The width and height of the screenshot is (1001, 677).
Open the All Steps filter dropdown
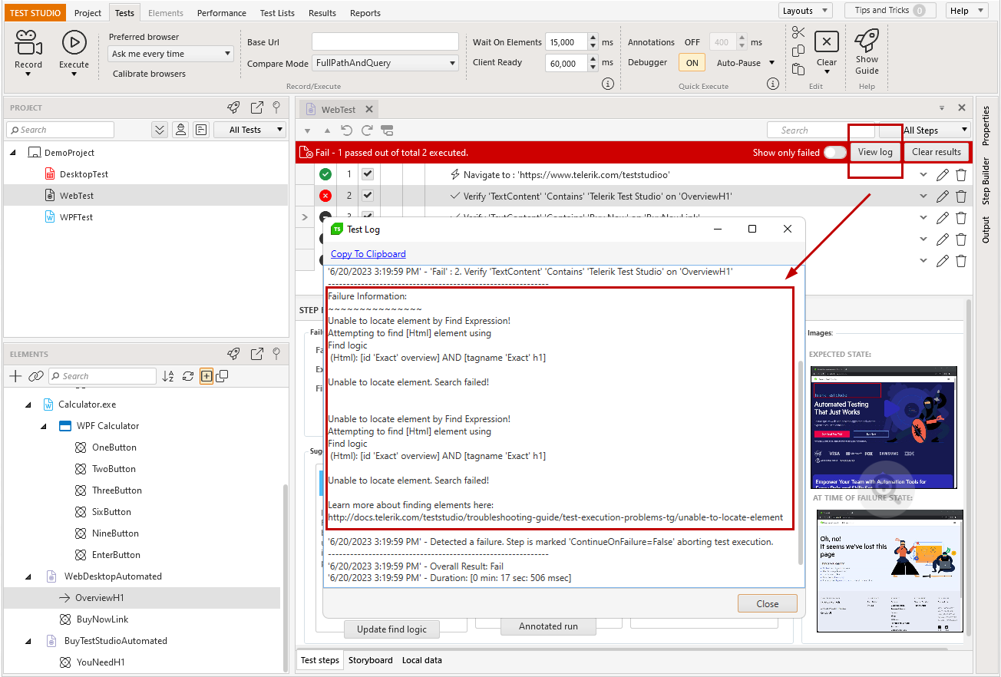click(925, 130)
